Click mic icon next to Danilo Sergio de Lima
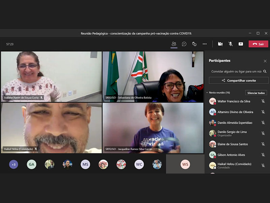 click(x=263, y=133)
